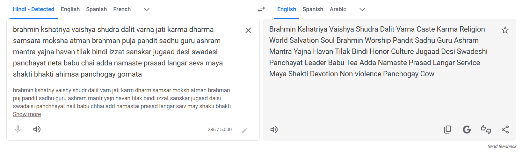The width and height of the screenshot is (523, 157).
Task: Clear the source text with X icon
Action: click(x=248, y=30)
